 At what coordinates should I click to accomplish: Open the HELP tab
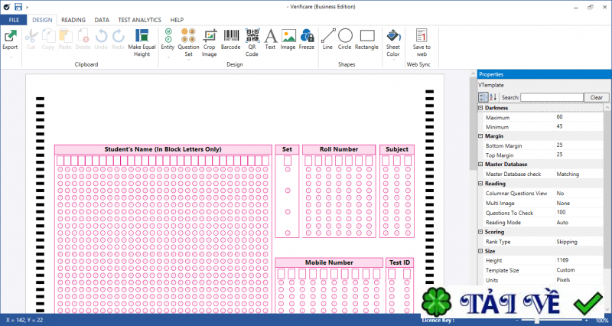(177, 20)
